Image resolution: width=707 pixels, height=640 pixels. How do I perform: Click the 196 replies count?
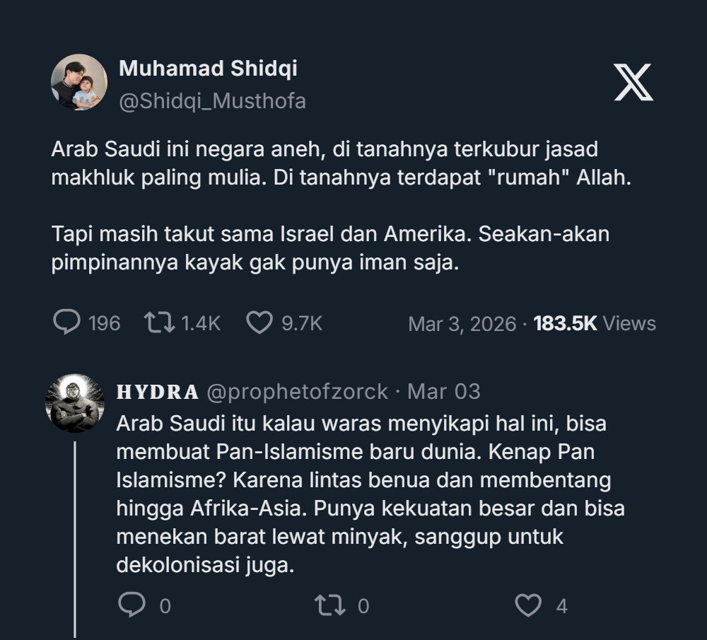pos(105,324)
